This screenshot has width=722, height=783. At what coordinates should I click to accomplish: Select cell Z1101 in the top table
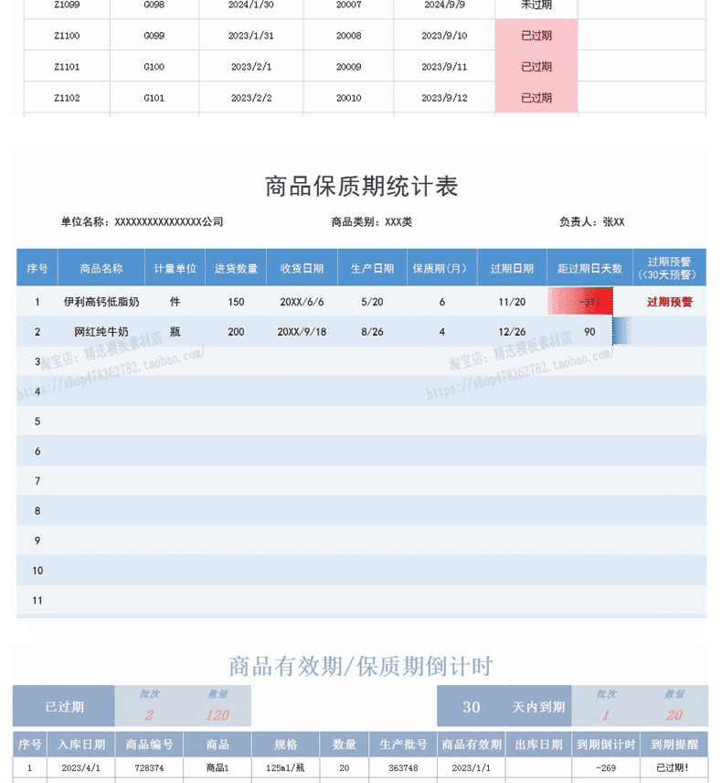(x=67, y=67)
